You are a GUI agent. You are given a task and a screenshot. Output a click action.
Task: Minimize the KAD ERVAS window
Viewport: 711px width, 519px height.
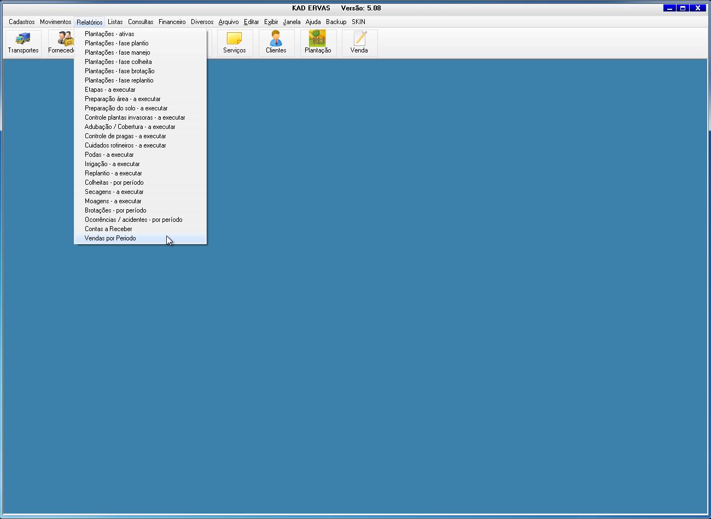669,8
